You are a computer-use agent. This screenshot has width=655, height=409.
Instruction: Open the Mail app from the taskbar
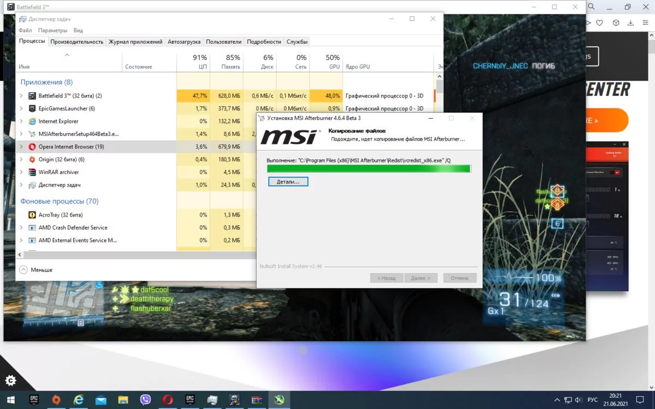(101, 400)
